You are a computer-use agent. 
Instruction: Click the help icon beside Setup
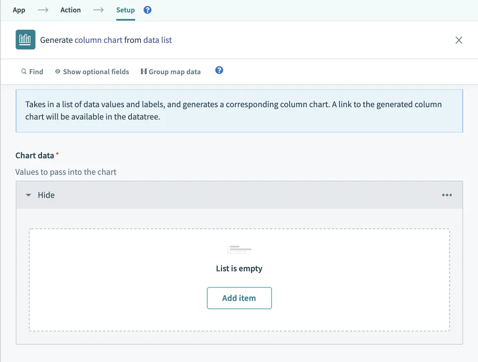click(x=148, y=10)
